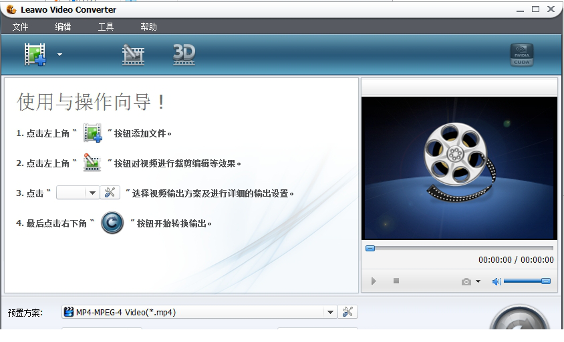Expand the snapshot options arrow
The height and width of the screenshot is (342, 564).
(x=478, y=281)
